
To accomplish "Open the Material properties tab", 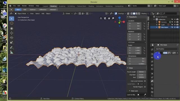I will (152, 88).
